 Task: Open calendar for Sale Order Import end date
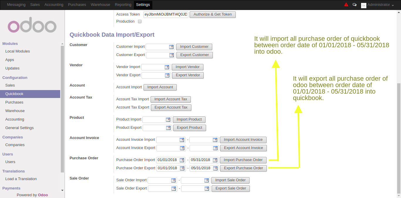pos(206,180)
